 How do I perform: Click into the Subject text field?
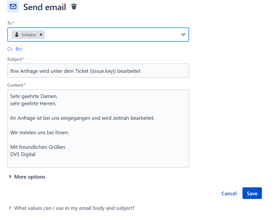coord(98,71)
